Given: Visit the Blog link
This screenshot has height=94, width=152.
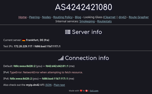Looking at the screenshot, I should tap(78, 17).
